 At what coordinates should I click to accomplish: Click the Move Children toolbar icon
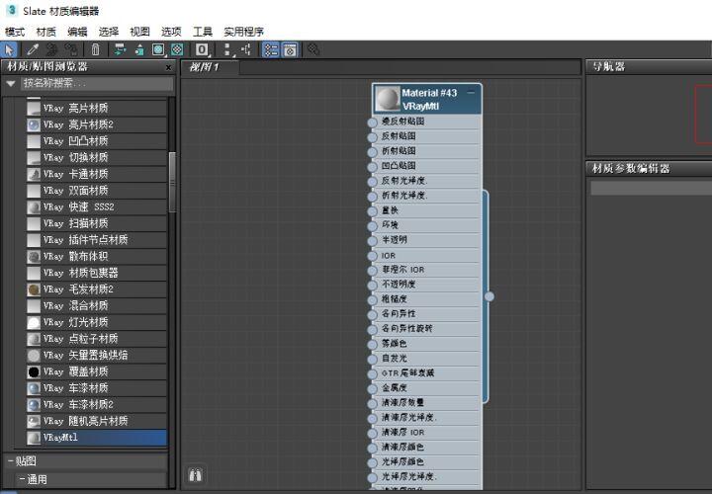pyautogui.click(x=120, y=50)
